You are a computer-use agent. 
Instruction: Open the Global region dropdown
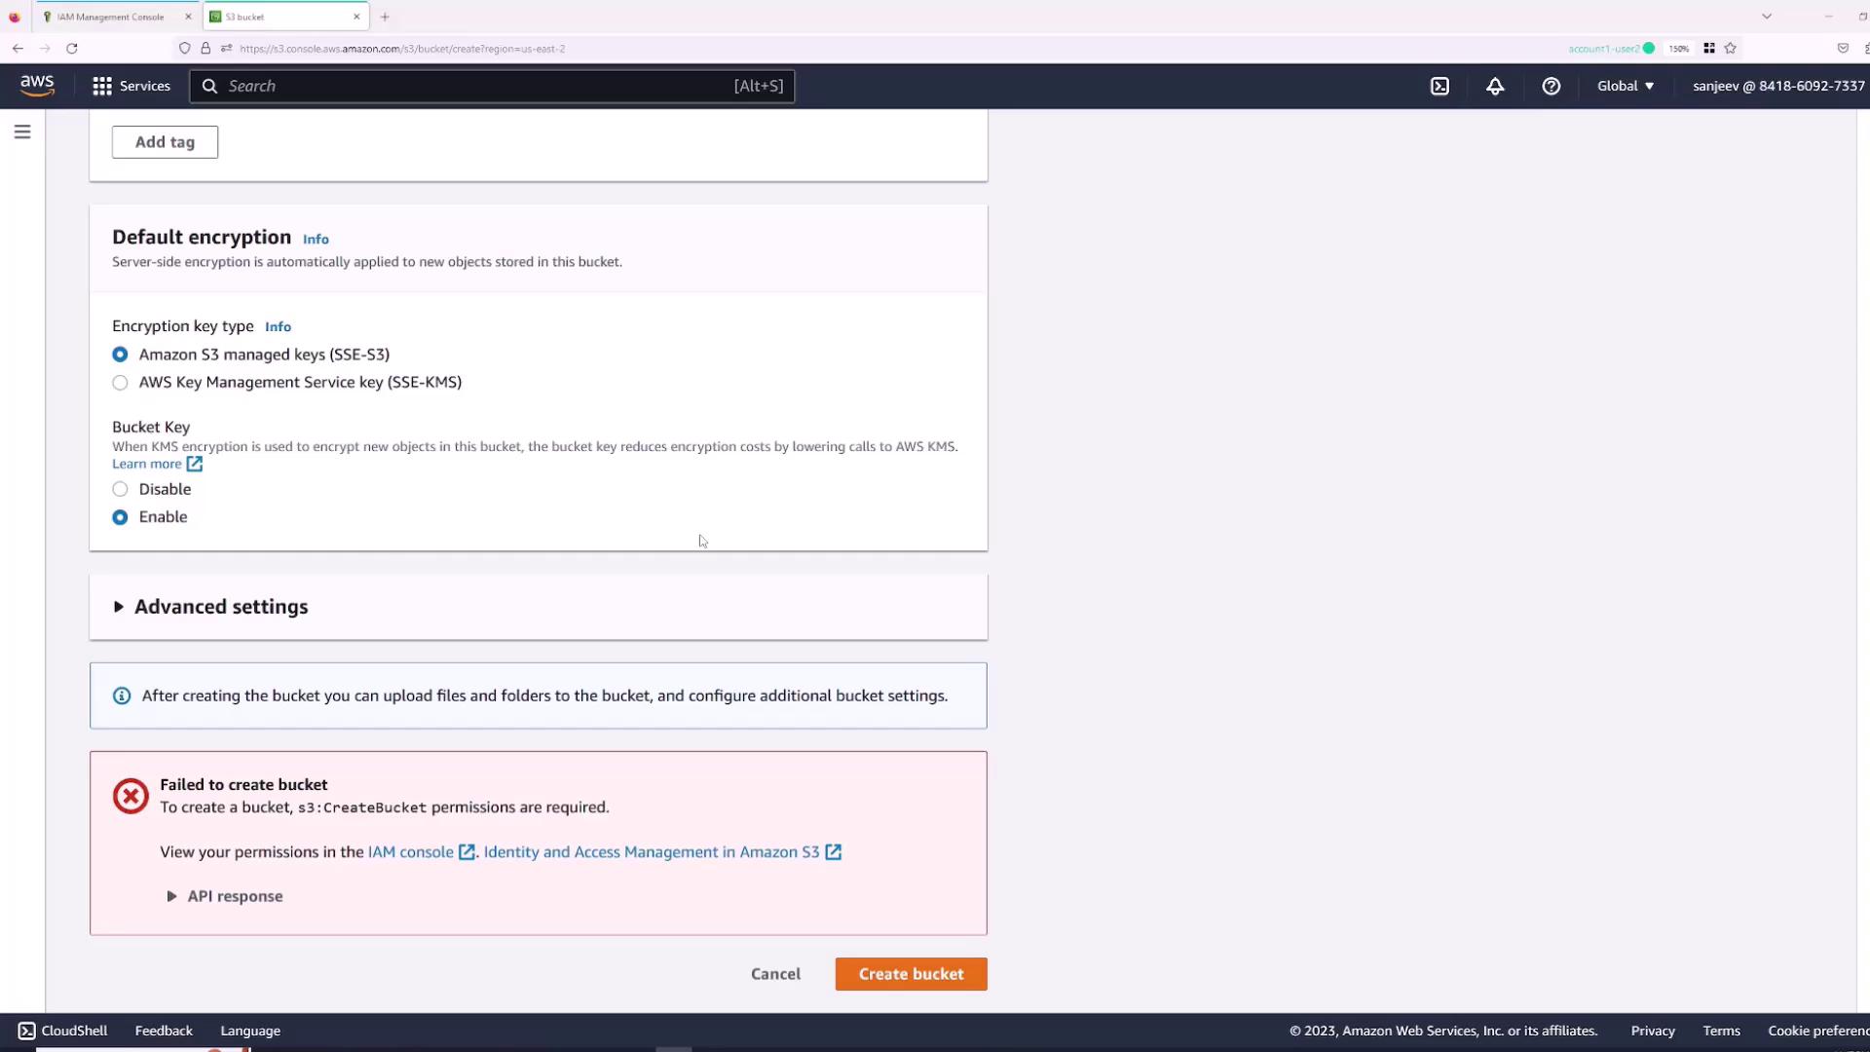click(1625, 86)
